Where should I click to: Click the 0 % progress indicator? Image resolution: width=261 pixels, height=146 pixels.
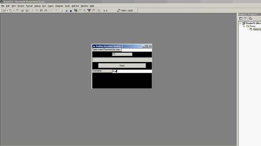point(122,54)
